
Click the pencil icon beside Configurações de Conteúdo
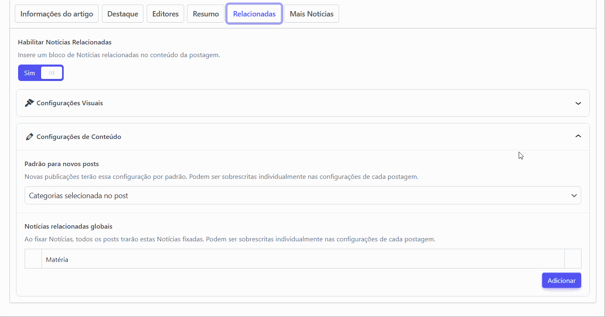pos(29,137)
